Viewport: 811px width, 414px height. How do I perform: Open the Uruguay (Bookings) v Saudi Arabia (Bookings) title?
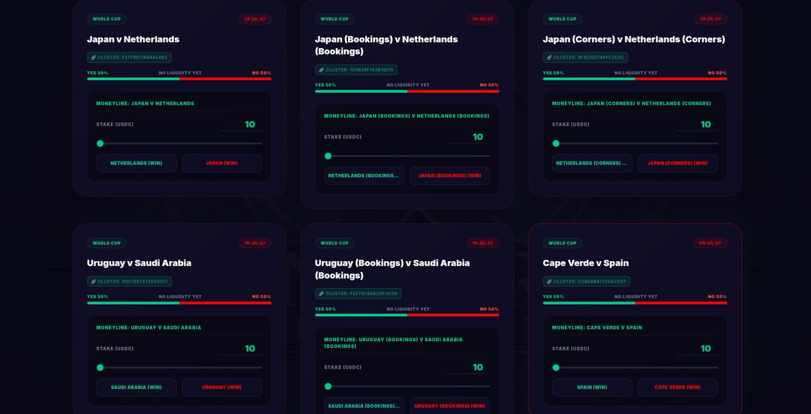pos(392,269)
